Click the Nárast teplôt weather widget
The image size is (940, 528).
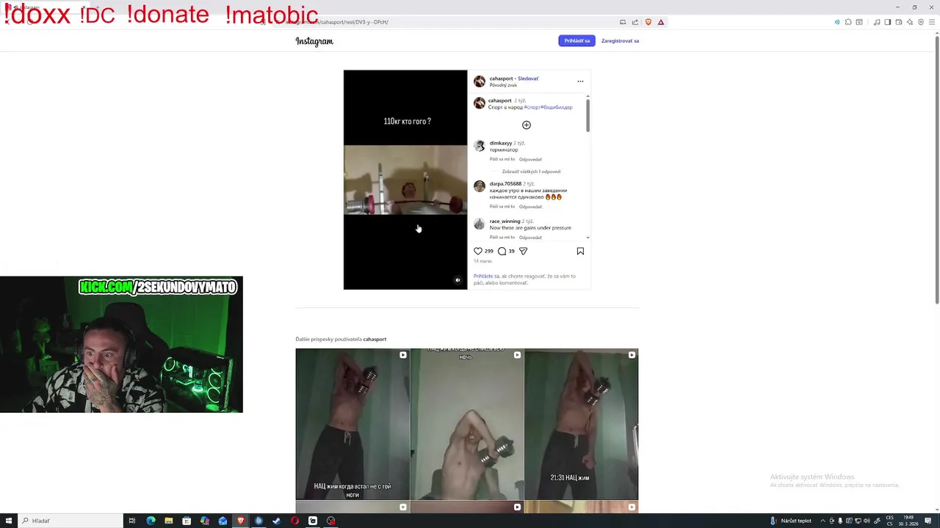pyautogui.click(x=790, y=521)
